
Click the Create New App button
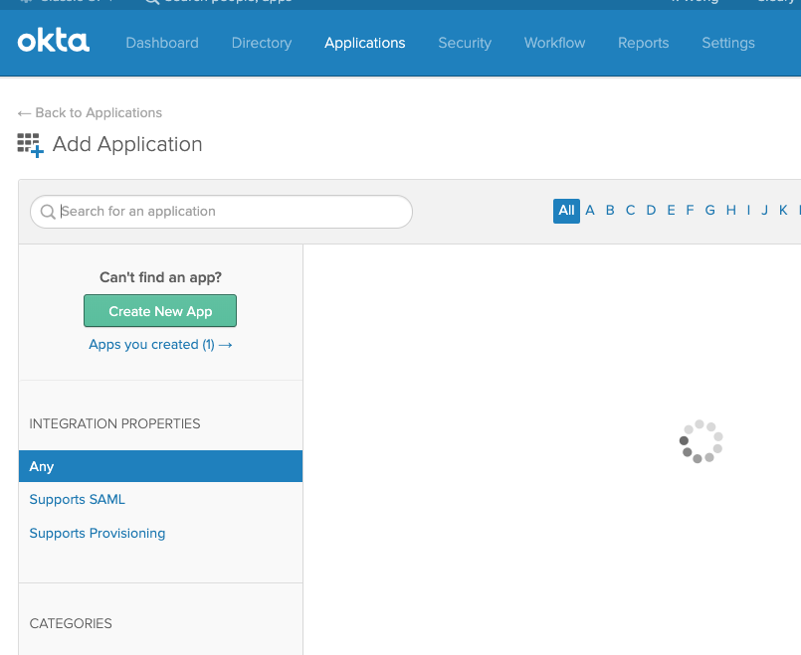[x=160, y=311]
